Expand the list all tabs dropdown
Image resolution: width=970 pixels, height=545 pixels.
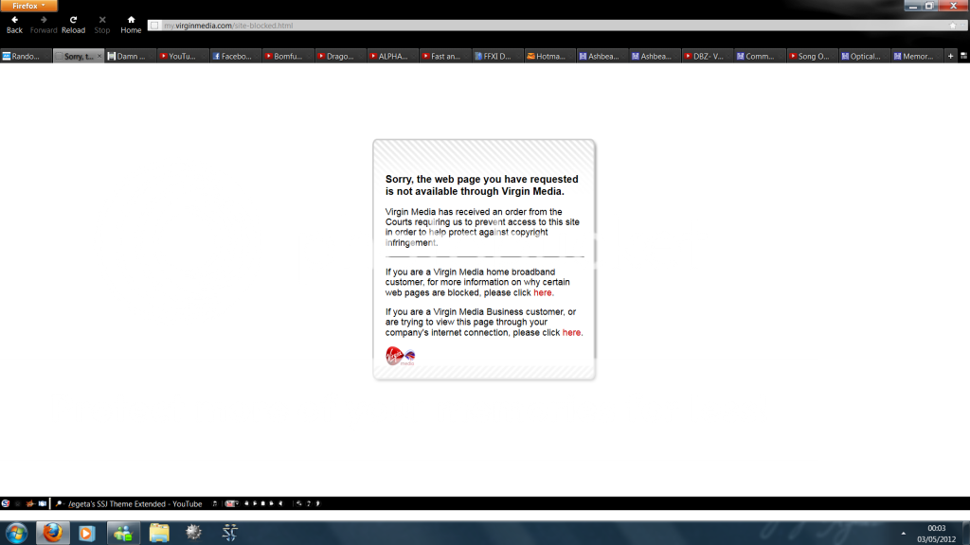[x=963, y=56]
